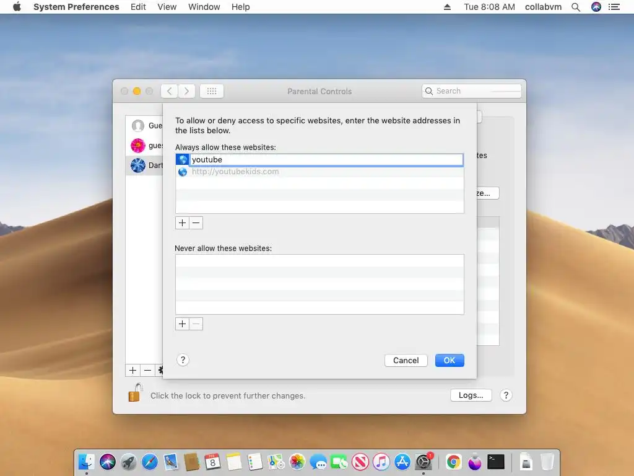Open the Edit menu
The width and height of the screenshot is (634, 476).
click(138, 7)
